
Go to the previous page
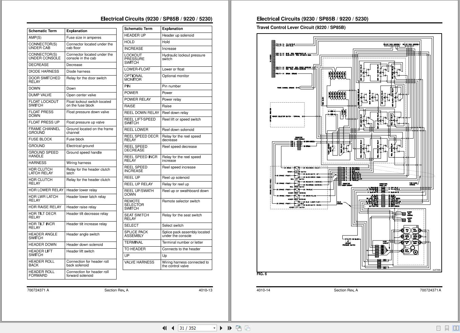pos(173,328)
